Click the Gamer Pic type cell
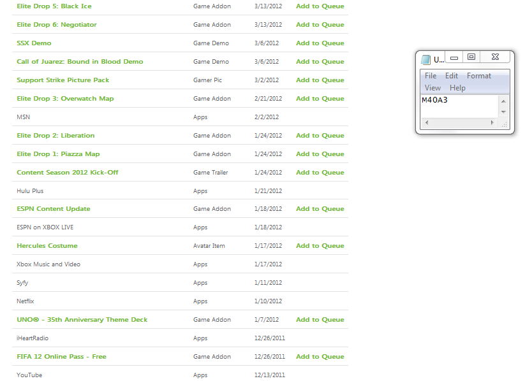Viewport: 532px width, 381px height. [x=207, y=80]
